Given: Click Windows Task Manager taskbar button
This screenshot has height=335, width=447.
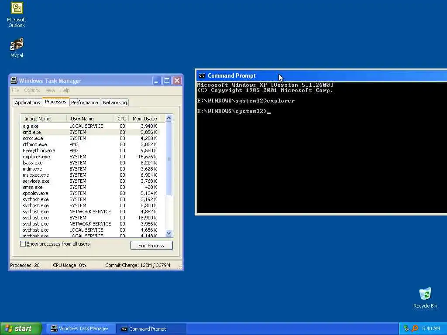Looking at the screenshot, I should click(81, 329).
